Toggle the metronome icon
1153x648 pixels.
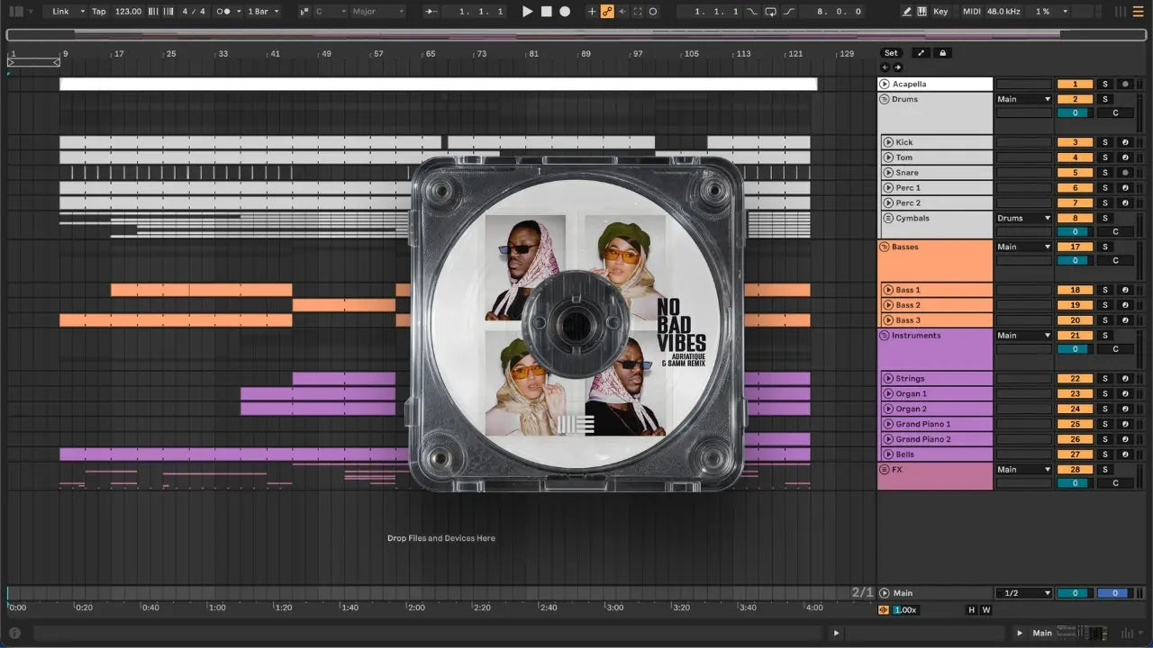point(224,12)
